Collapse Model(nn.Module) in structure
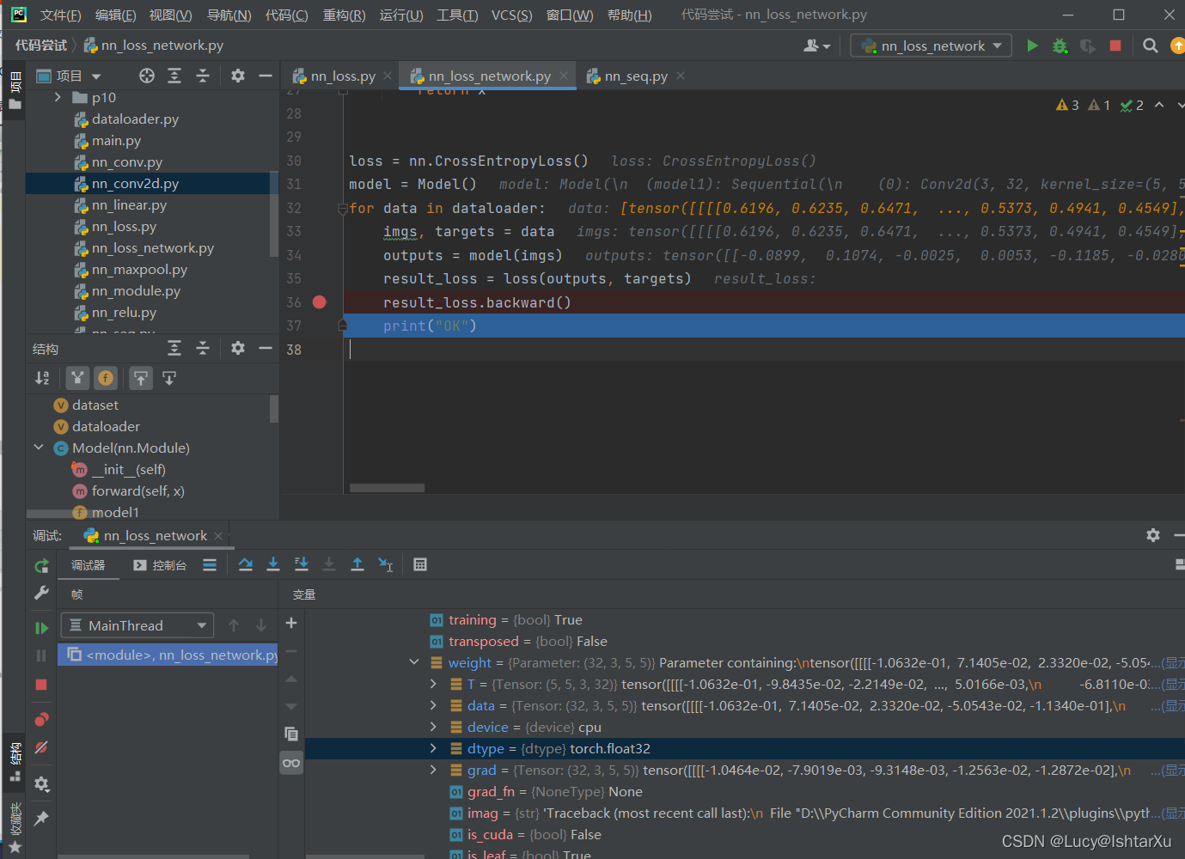 [x=39, y=448]
